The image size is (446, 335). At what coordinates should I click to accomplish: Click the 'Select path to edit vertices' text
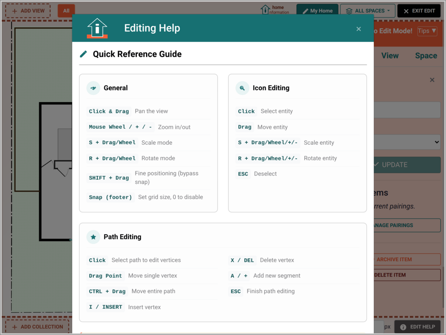pos(146,260)
